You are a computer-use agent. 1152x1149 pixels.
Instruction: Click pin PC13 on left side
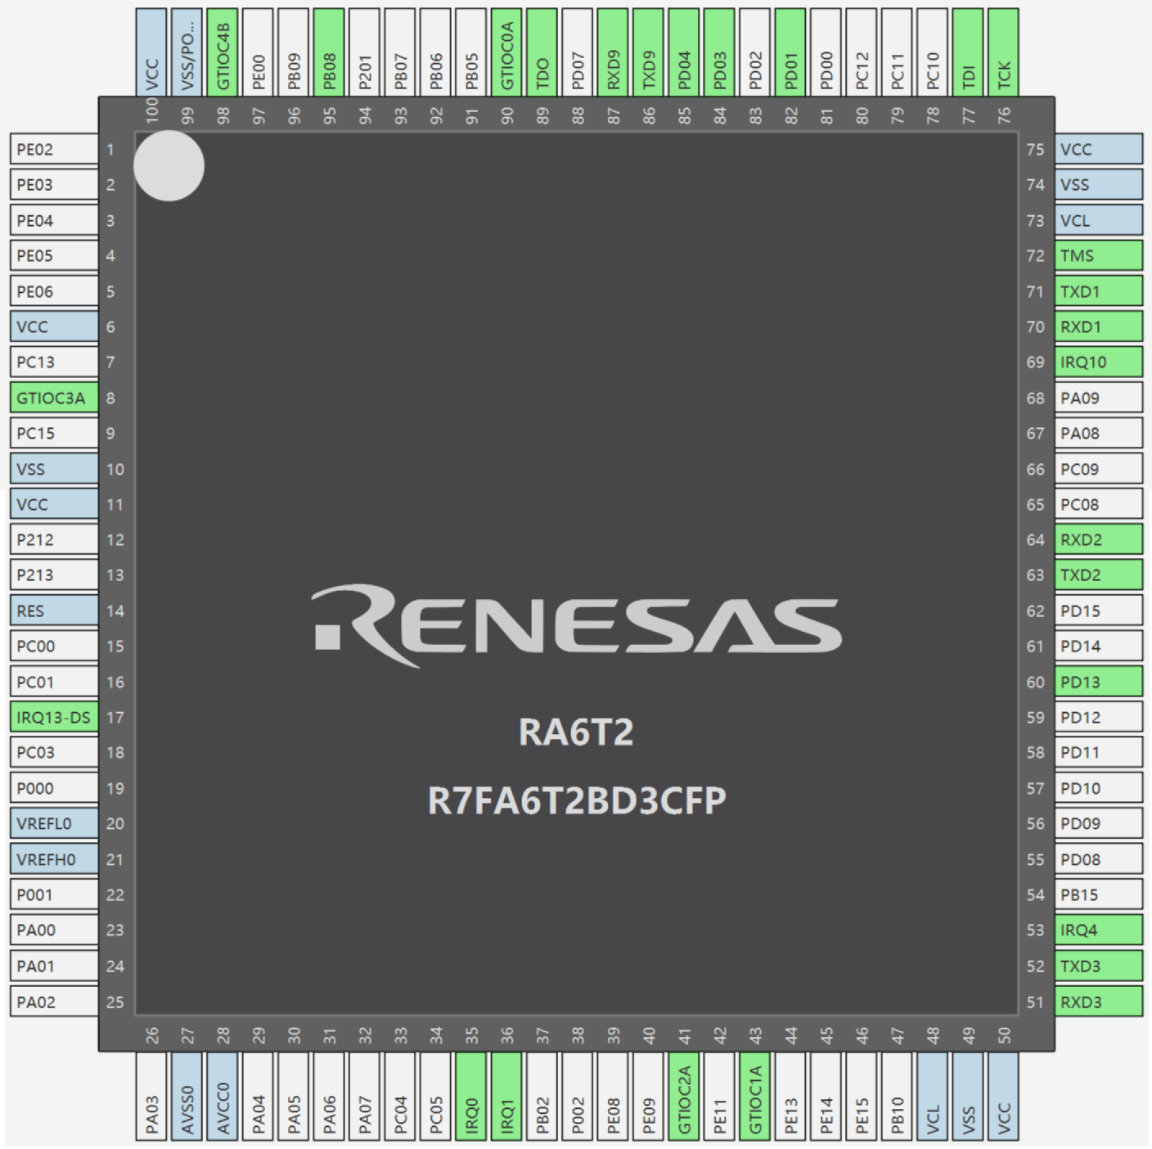coord(54,362)
